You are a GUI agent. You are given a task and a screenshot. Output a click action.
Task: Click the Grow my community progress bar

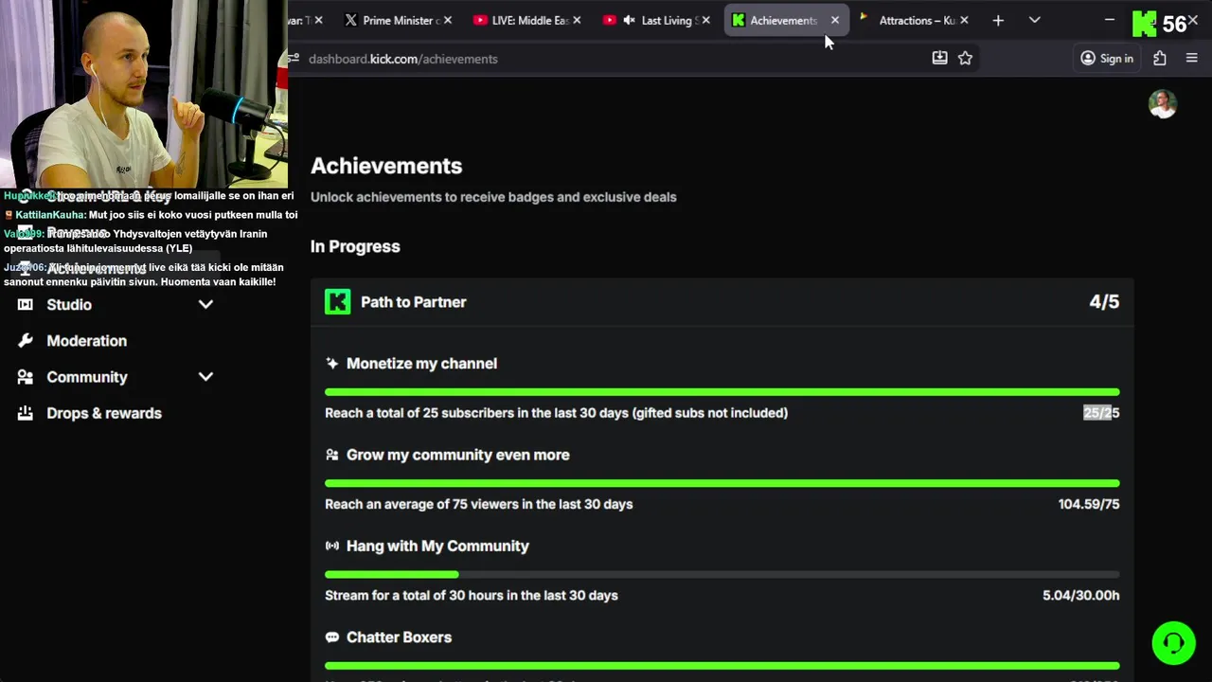tap(722, 483)
